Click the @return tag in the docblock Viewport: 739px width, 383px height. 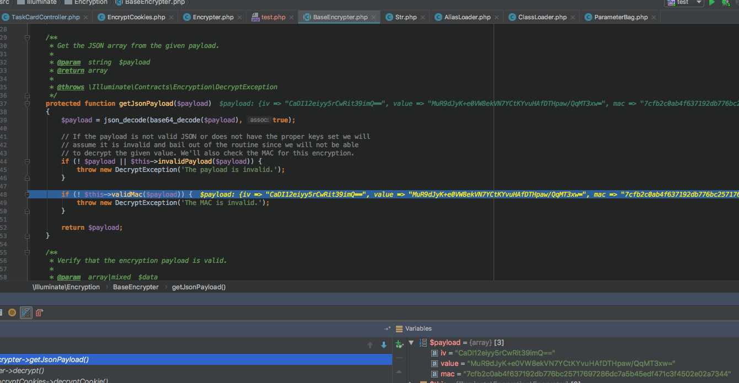(x=71, y=71)
